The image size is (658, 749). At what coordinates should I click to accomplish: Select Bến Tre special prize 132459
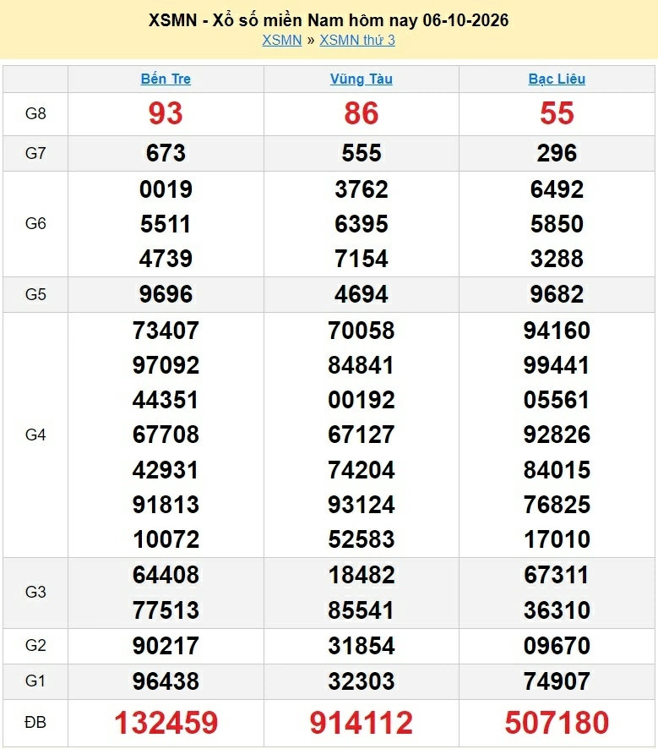[x=166, y=722]
